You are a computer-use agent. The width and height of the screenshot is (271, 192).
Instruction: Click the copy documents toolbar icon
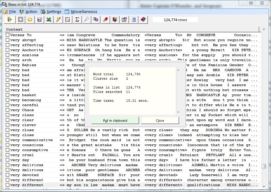(x=96, y=20)
